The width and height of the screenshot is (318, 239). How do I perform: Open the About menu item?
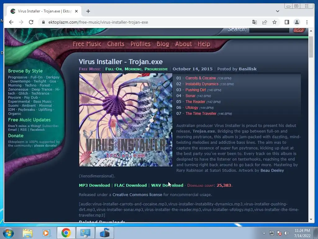click(x=183, y=44)
